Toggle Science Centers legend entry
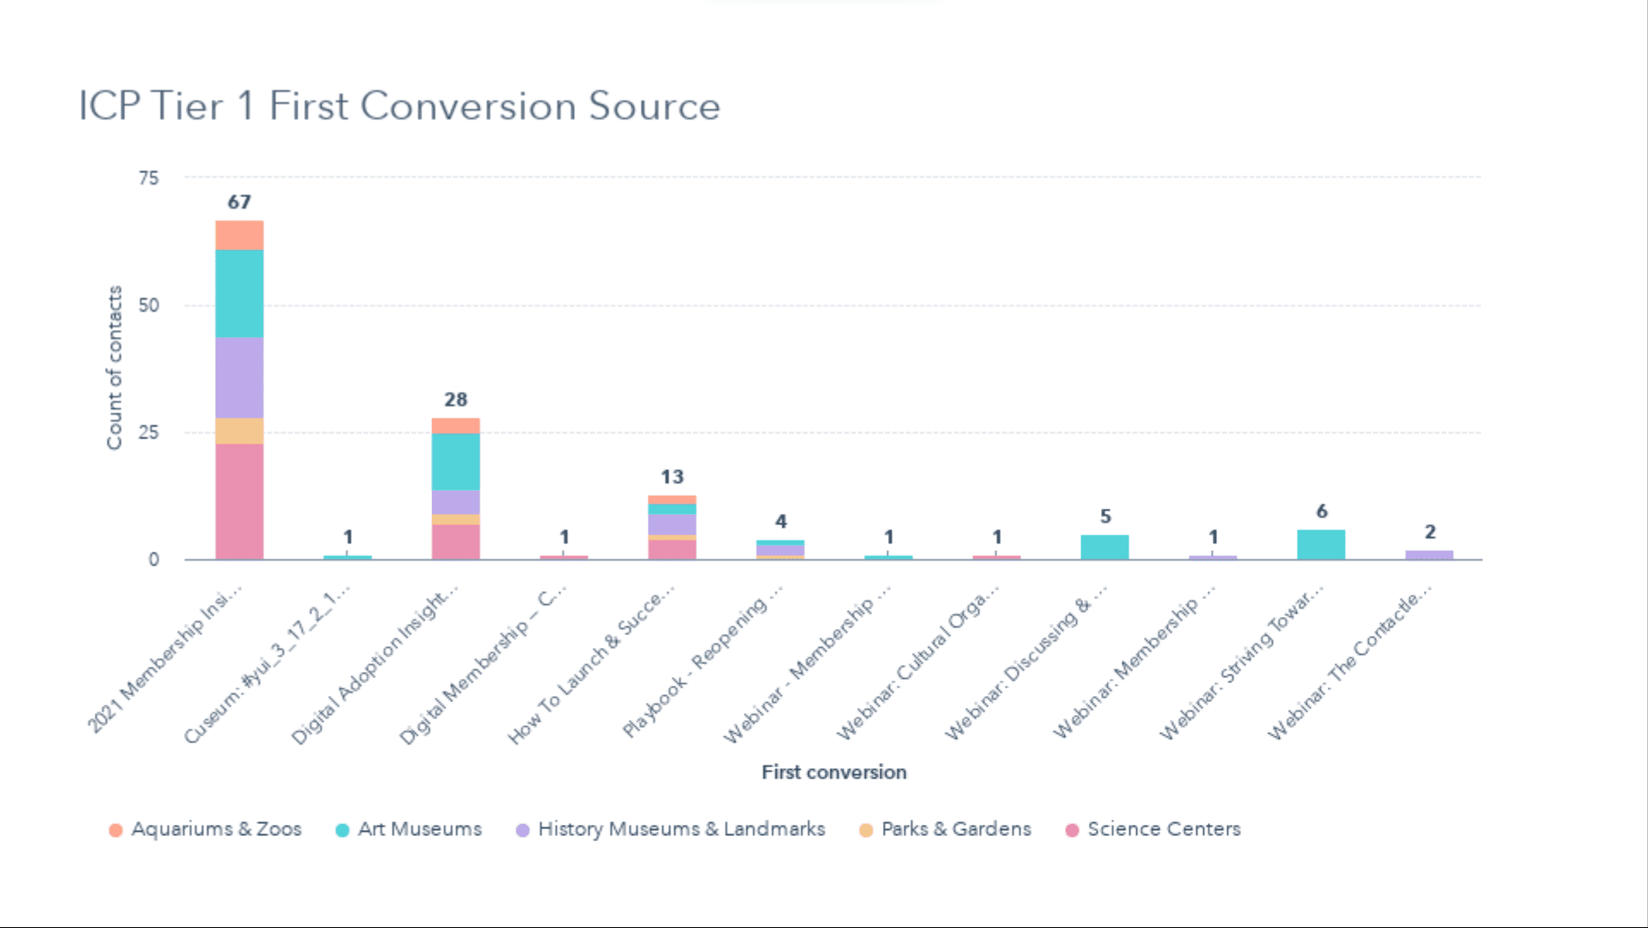The height and width of the screenshot is (928, 1648). (1153, 829)
